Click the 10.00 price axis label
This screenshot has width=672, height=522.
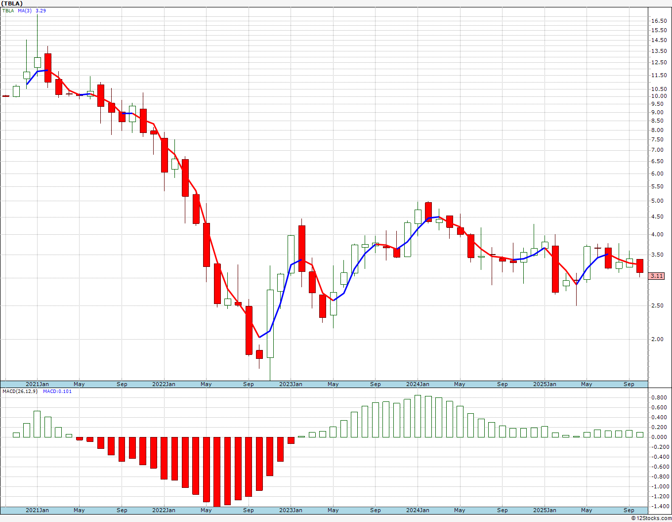[x=658, y=96]
